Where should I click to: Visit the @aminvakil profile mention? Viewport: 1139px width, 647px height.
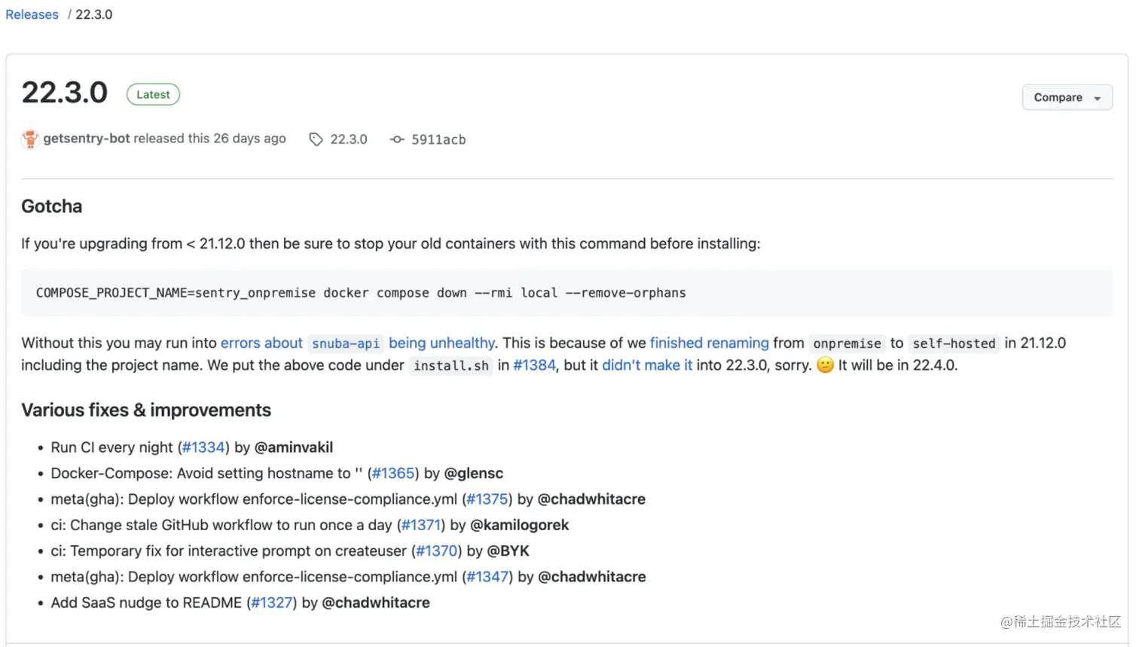point(294,447)
